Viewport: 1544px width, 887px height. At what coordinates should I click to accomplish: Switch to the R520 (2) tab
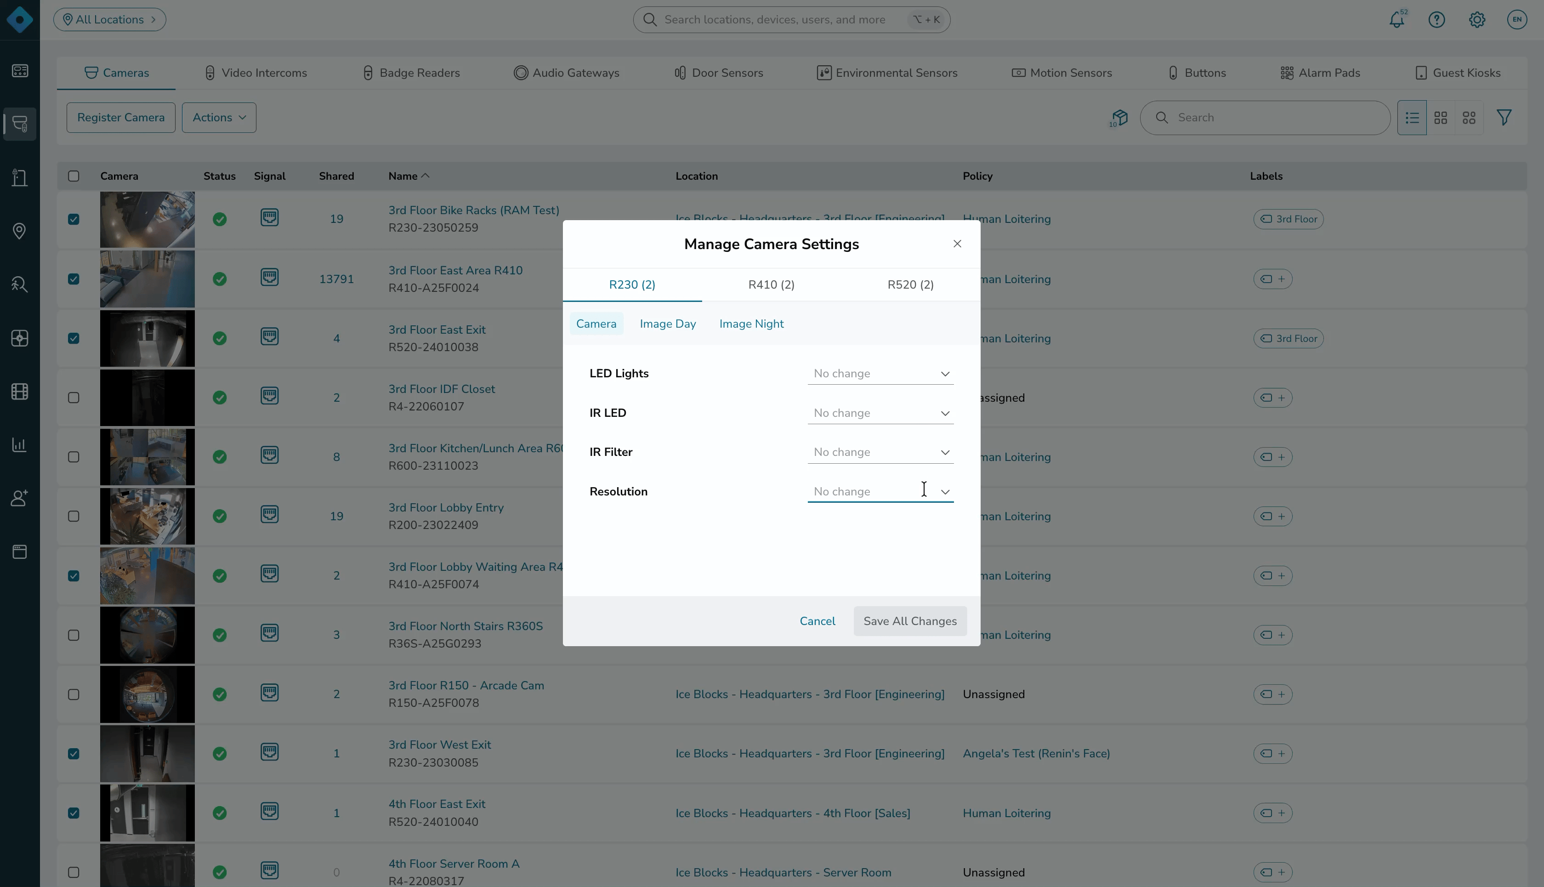pyautogui.click(x=911, y=284)
